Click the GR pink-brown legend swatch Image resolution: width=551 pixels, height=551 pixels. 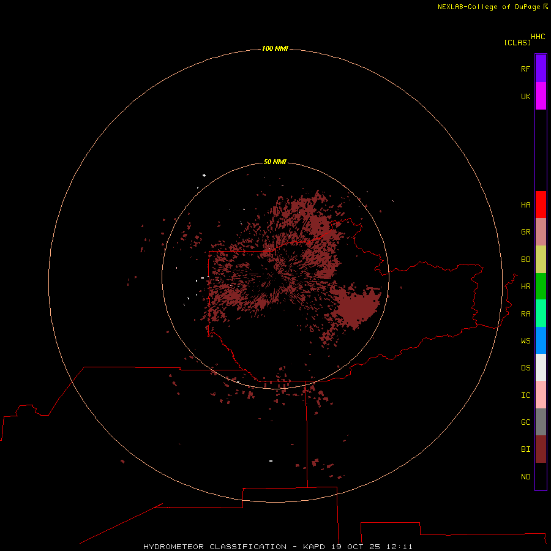541,232
